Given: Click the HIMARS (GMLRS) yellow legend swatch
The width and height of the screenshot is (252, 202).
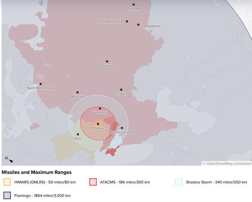Looking at the screenshot, I should (7, 182).
